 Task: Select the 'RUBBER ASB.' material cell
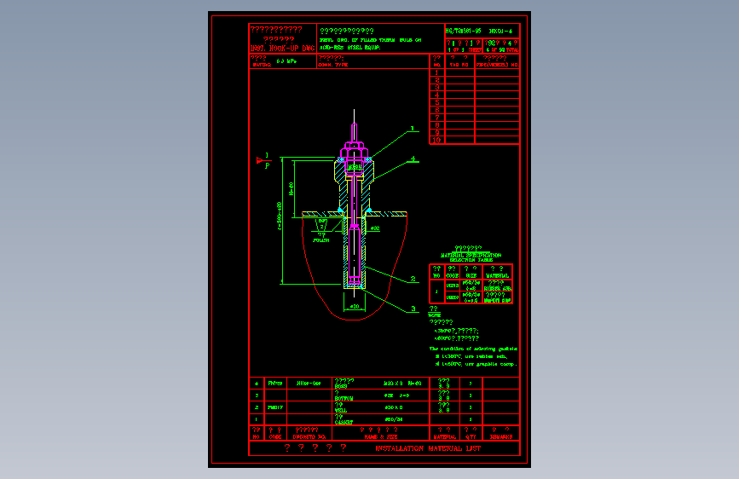tap(497, 289)
